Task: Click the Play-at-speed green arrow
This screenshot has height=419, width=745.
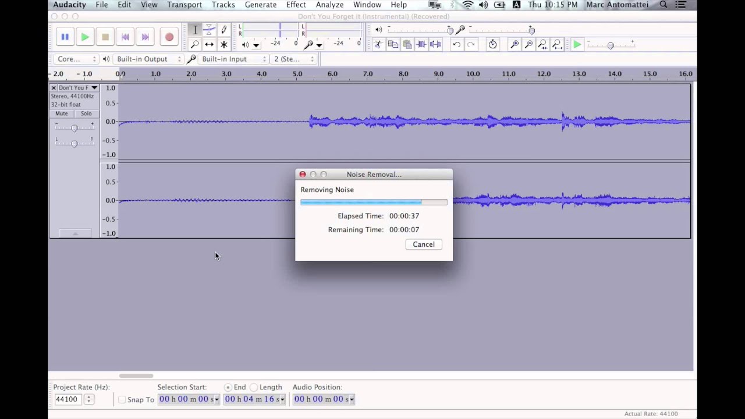Action: tap(577, 44)
